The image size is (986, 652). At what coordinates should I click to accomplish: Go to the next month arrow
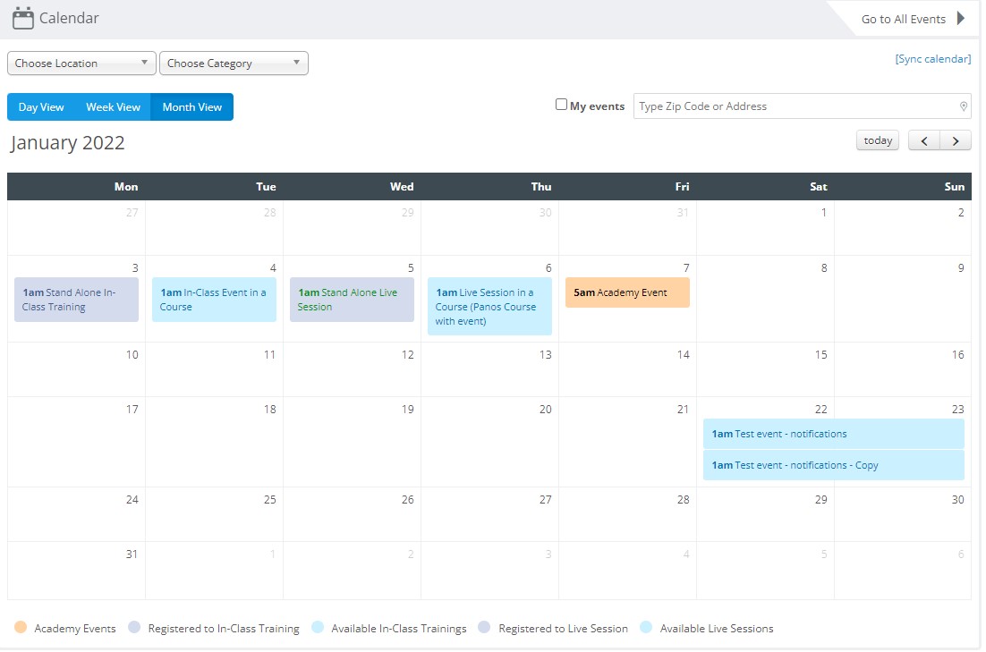point(956,140)
